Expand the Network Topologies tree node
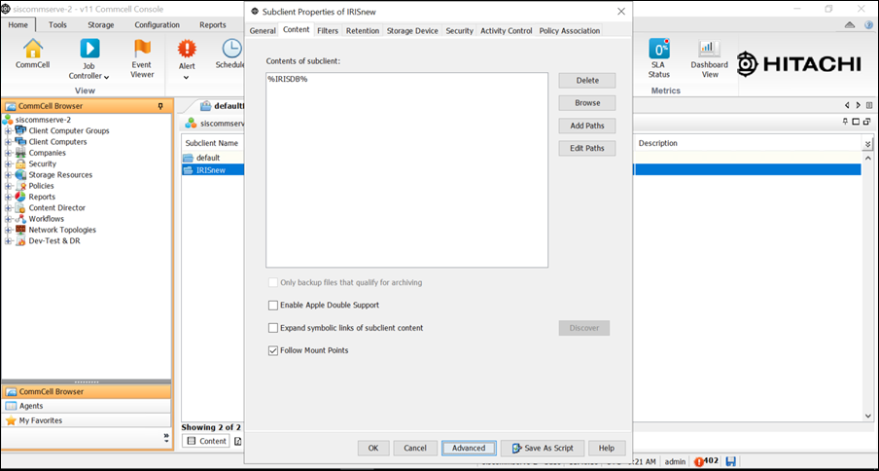Image resolution: width=879 pixels, height=471 pixels. [9, 231]
